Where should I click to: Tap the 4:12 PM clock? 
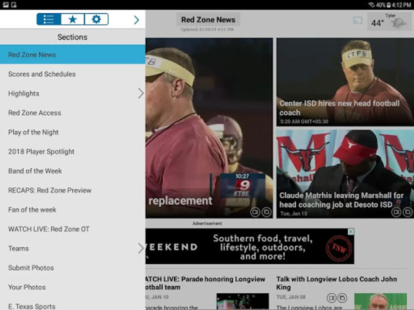click(x=402, y=5)
